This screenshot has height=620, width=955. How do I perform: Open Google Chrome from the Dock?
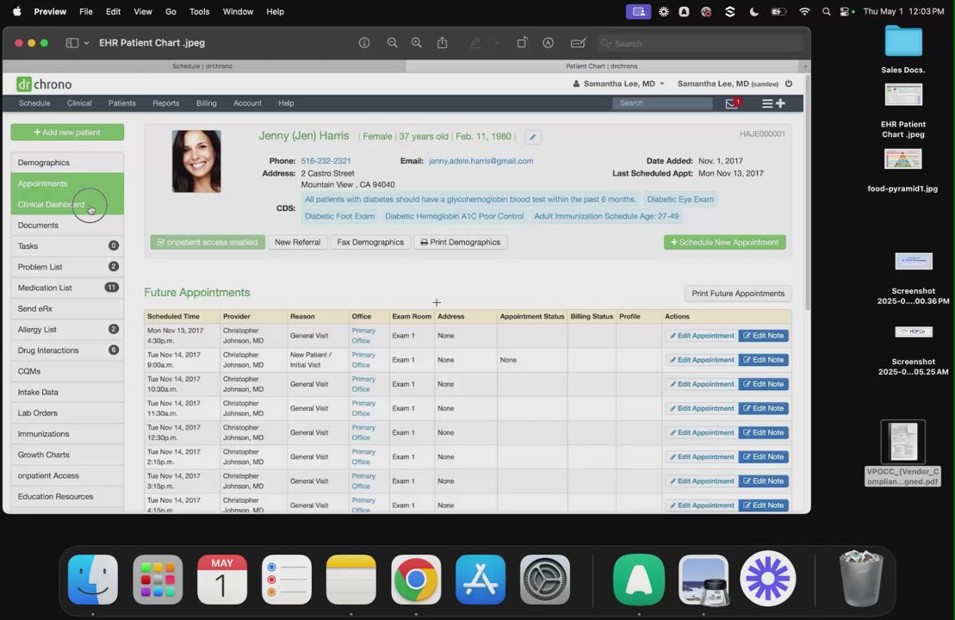(x=416, y=580)
